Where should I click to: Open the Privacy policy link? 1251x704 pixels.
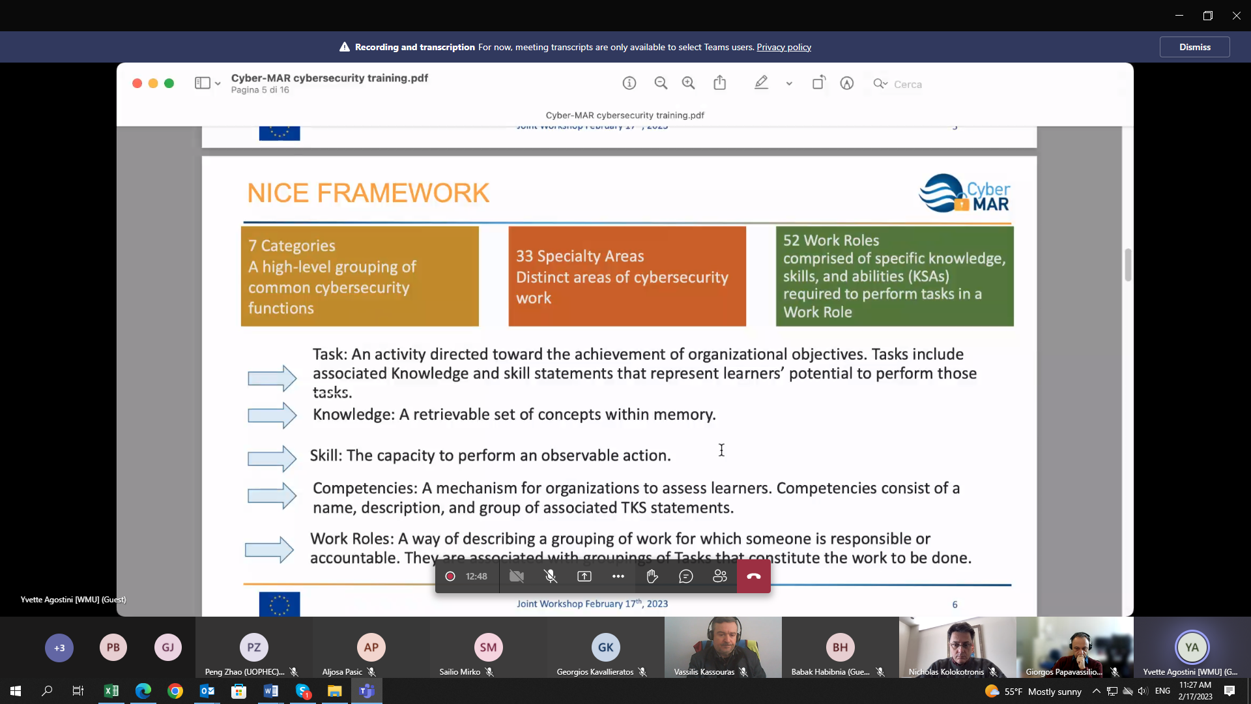point(783,47)
